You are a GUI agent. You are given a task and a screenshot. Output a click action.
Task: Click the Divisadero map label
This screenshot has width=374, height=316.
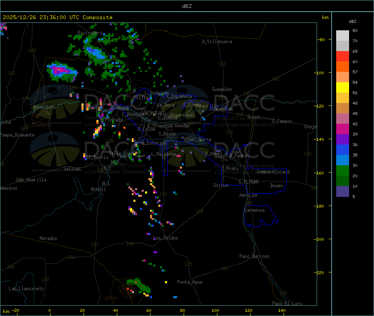pos(90,33)
